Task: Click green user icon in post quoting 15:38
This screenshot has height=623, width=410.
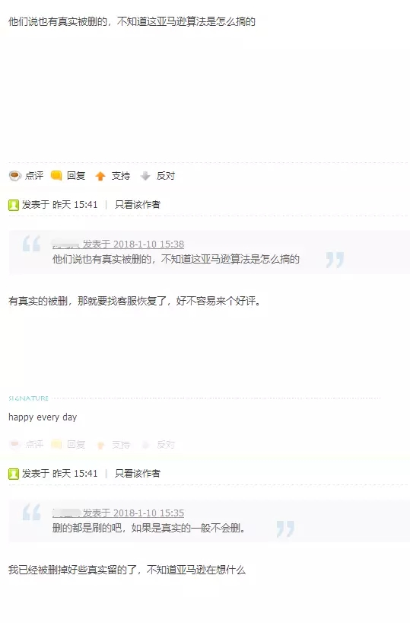Action: coord(14,205)
